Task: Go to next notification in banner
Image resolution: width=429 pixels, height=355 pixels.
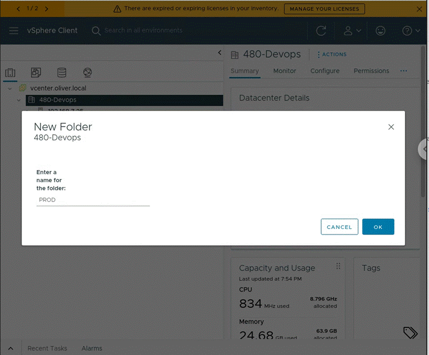Action: coord(47,9)
